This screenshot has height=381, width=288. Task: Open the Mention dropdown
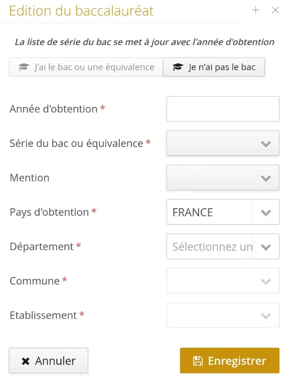(x=223, y=178)
